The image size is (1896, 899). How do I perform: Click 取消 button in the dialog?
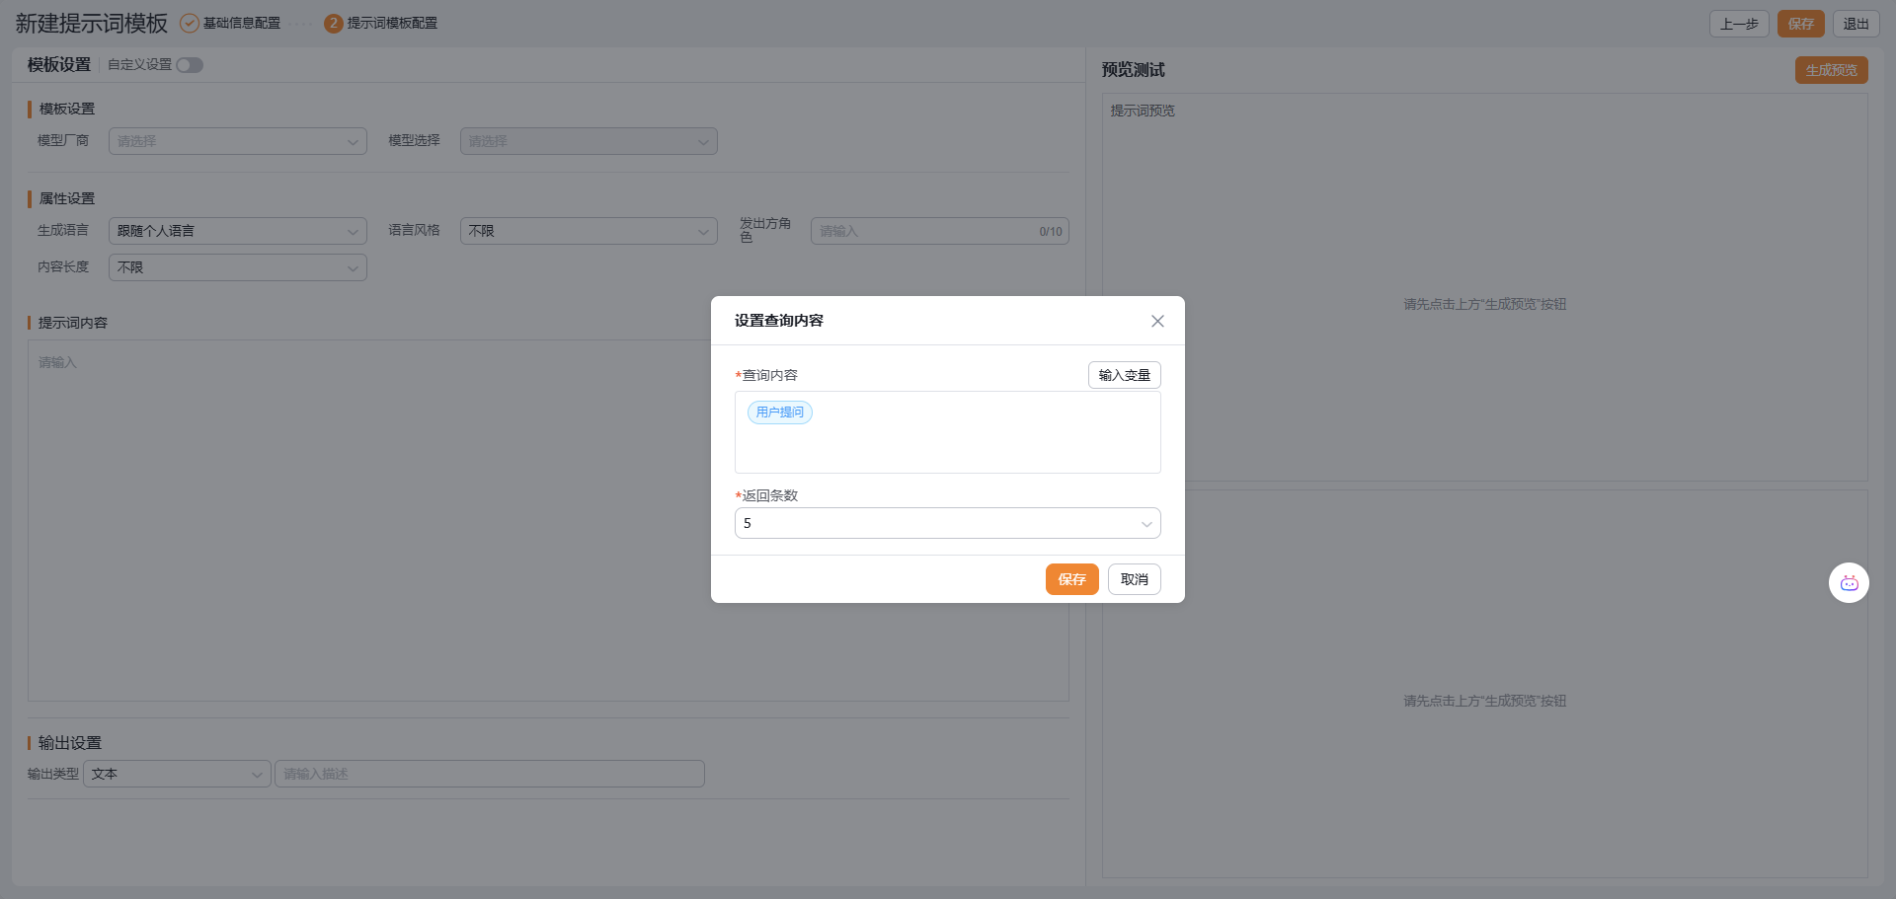pyautogui.click(x=1134, y=579)
